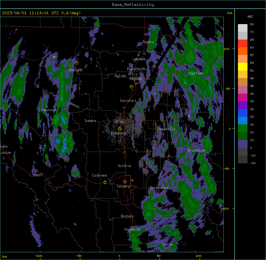Click the blue reflectivity core south of Limestone
The height and width of the screenshot is (260, 266).
tap(64, 145)
